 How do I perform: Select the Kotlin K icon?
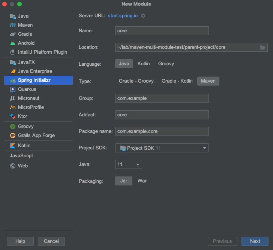(13, 146)
